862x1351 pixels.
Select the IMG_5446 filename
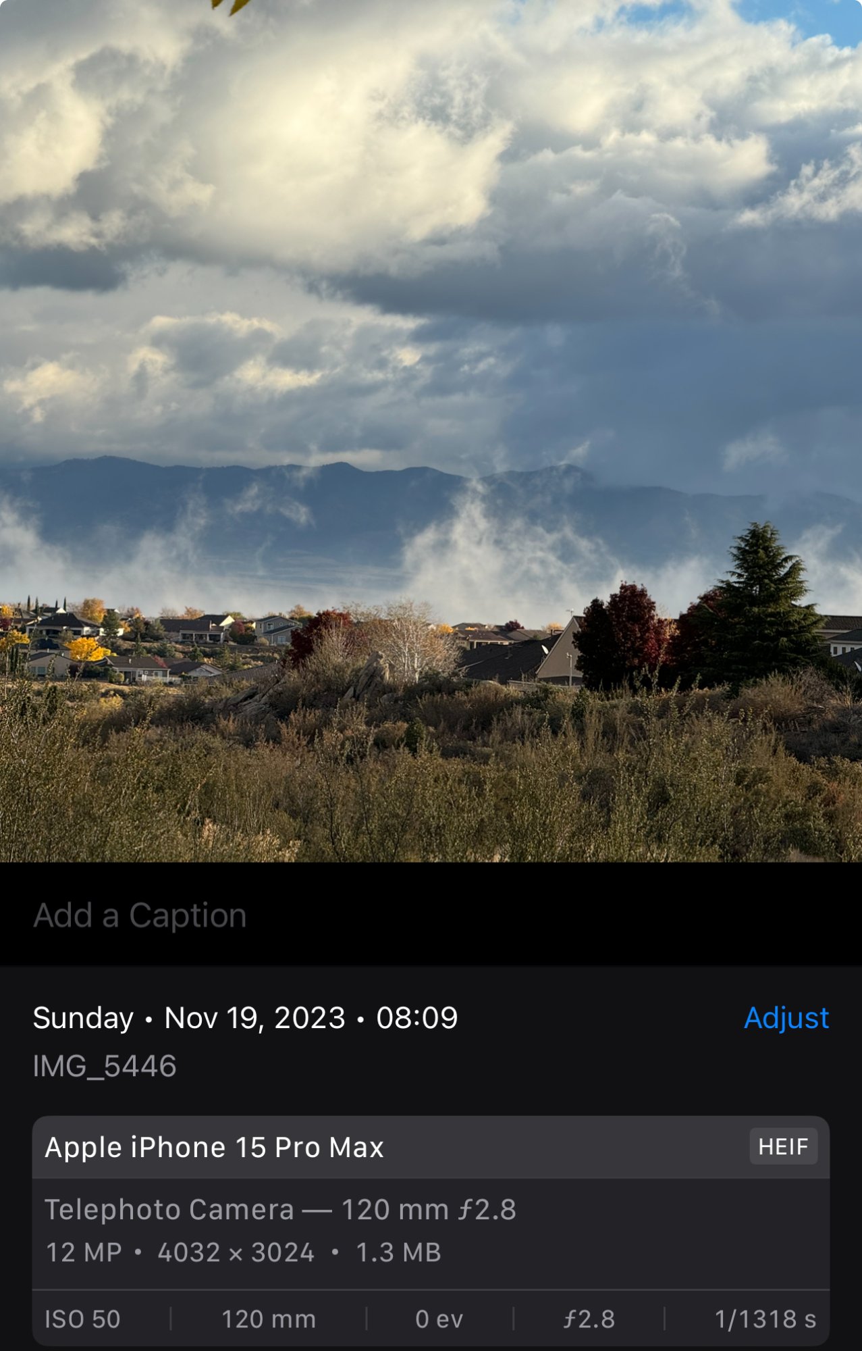pyautogui.click(x=105, y=1066)
